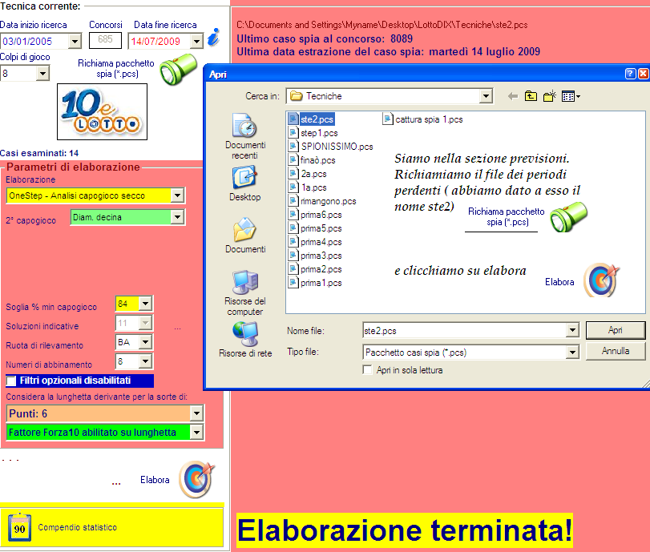Click the blue info icon
Viewport: 650px width, 552px height.
tap(213, 38)
